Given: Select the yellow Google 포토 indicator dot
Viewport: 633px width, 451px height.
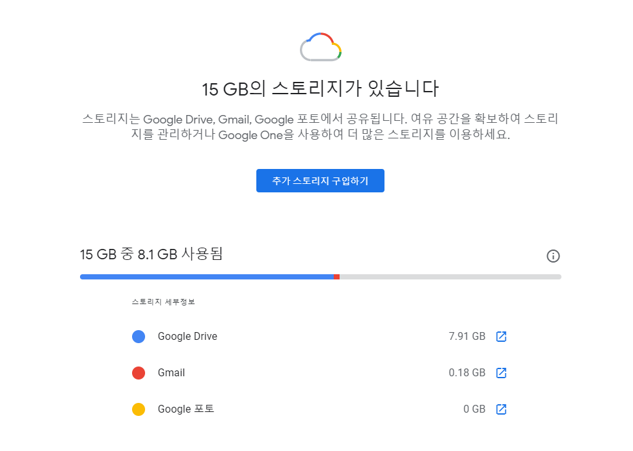Looking at the screenshot, I should pos(138,409).
